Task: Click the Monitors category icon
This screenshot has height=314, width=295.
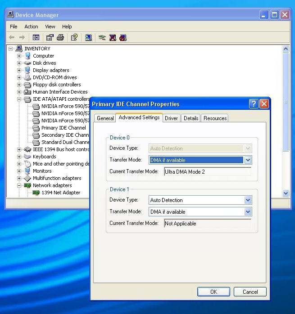Action: tap(27, 171)
